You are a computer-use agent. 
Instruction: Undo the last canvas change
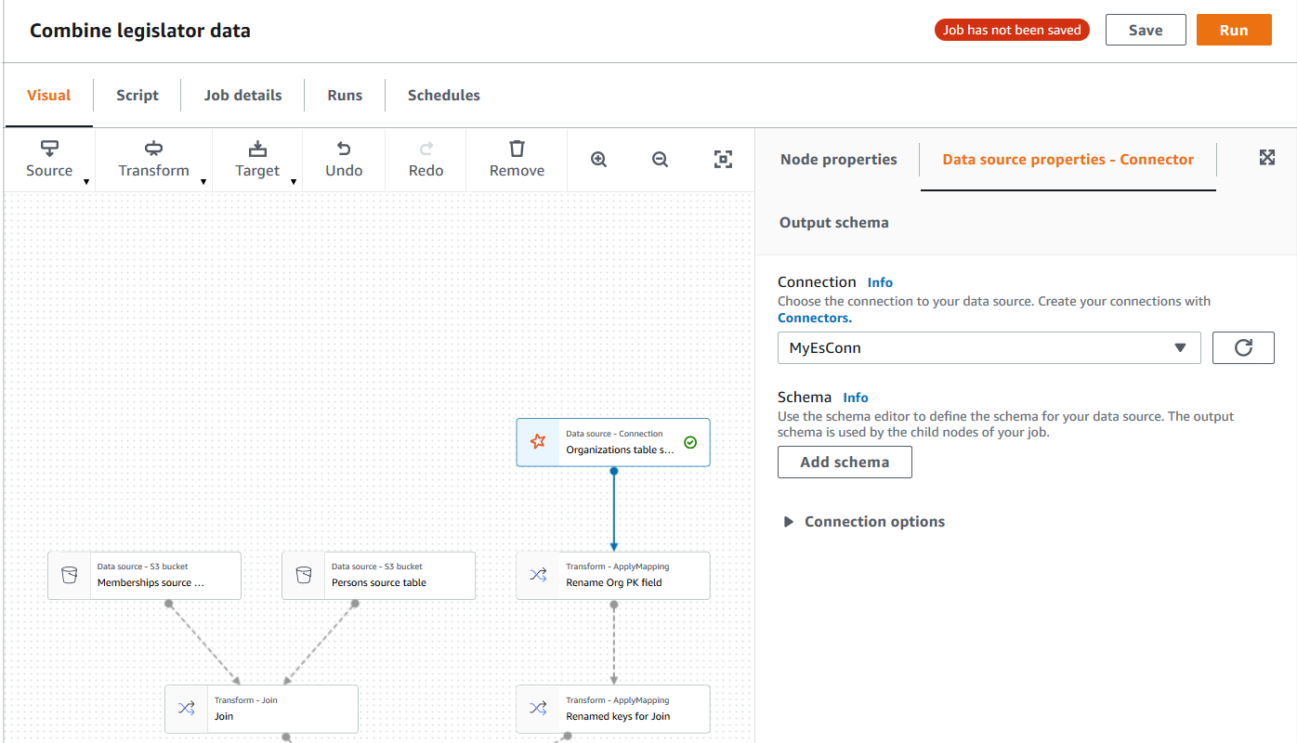[x=343, y=159]
